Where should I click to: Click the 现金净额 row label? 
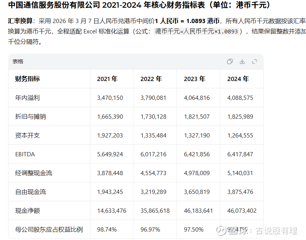tap(28, 210)
